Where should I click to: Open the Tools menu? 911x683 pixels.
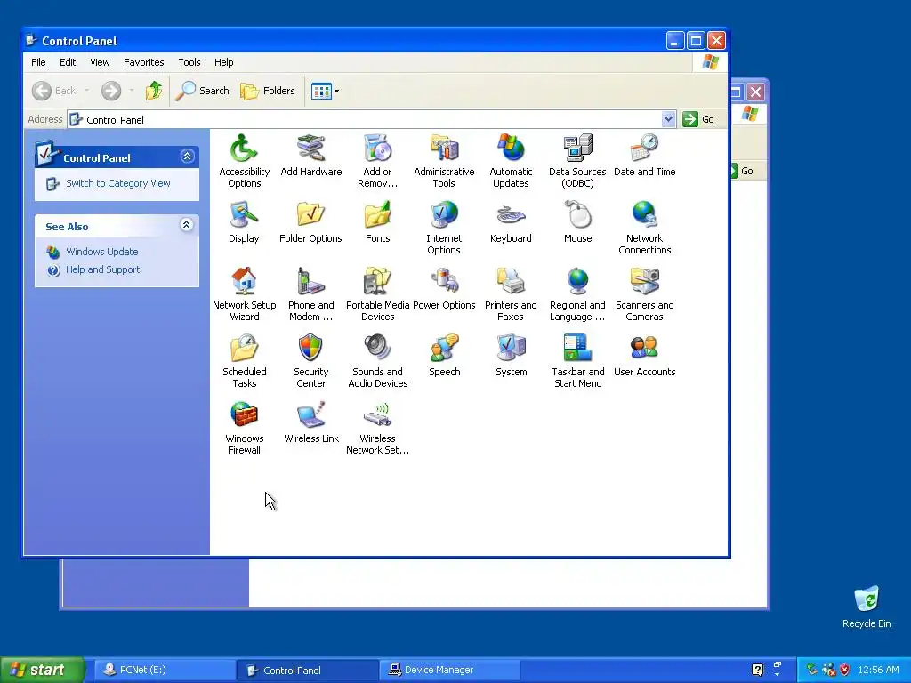(x=189, y=62)
